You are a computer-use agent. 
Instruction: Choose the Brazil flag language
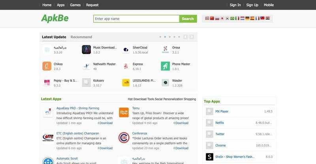point(232,18)
